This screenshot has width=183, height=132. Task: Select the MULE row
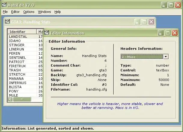click(26, 95)
